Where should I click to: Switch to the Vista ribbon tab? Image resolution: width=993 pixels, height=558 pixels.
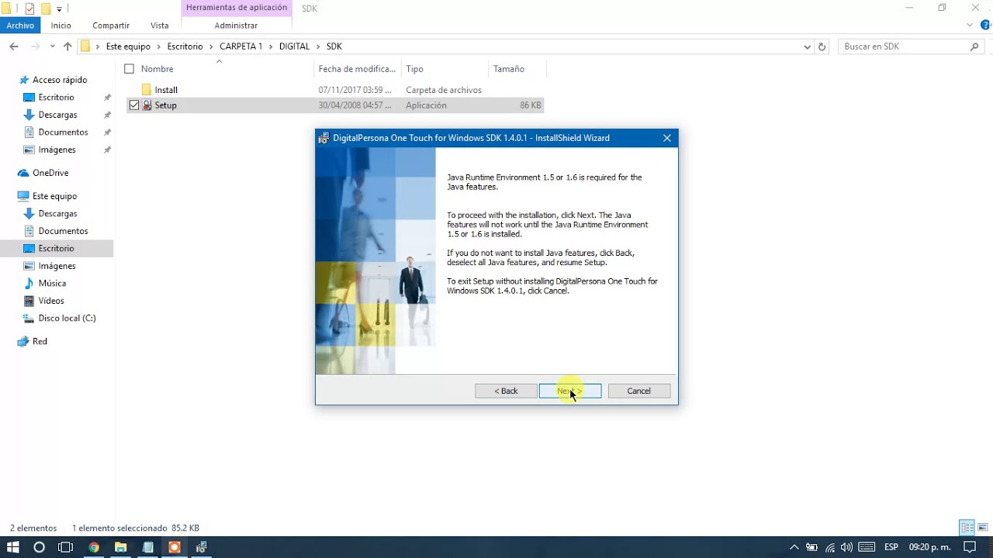(160, 26)
